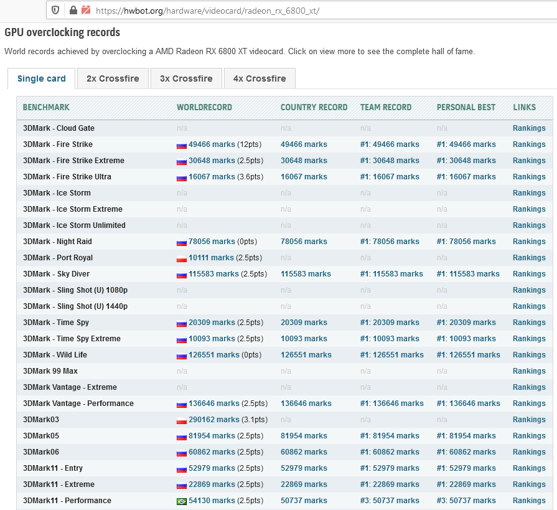
Task: Open country record 50737 marks link
Action: 304,501
